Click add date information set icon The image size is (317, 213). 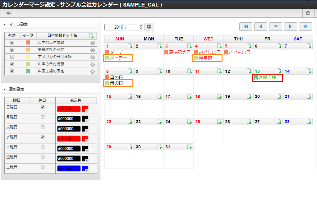pyautogui.click(x=91, y=36)
